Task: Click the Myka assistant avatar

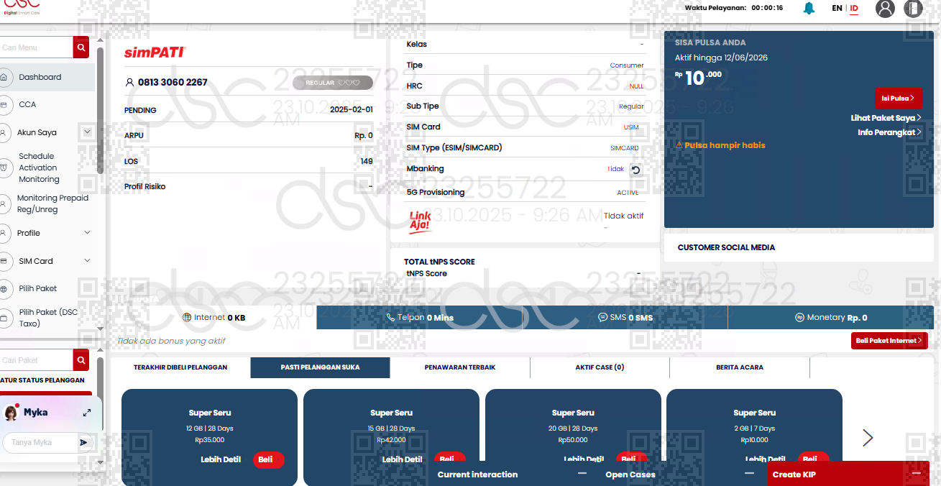Action: 11,413
